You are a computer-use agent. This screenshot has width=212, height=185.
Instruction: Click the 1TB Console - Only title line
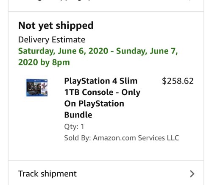point(102,92)
